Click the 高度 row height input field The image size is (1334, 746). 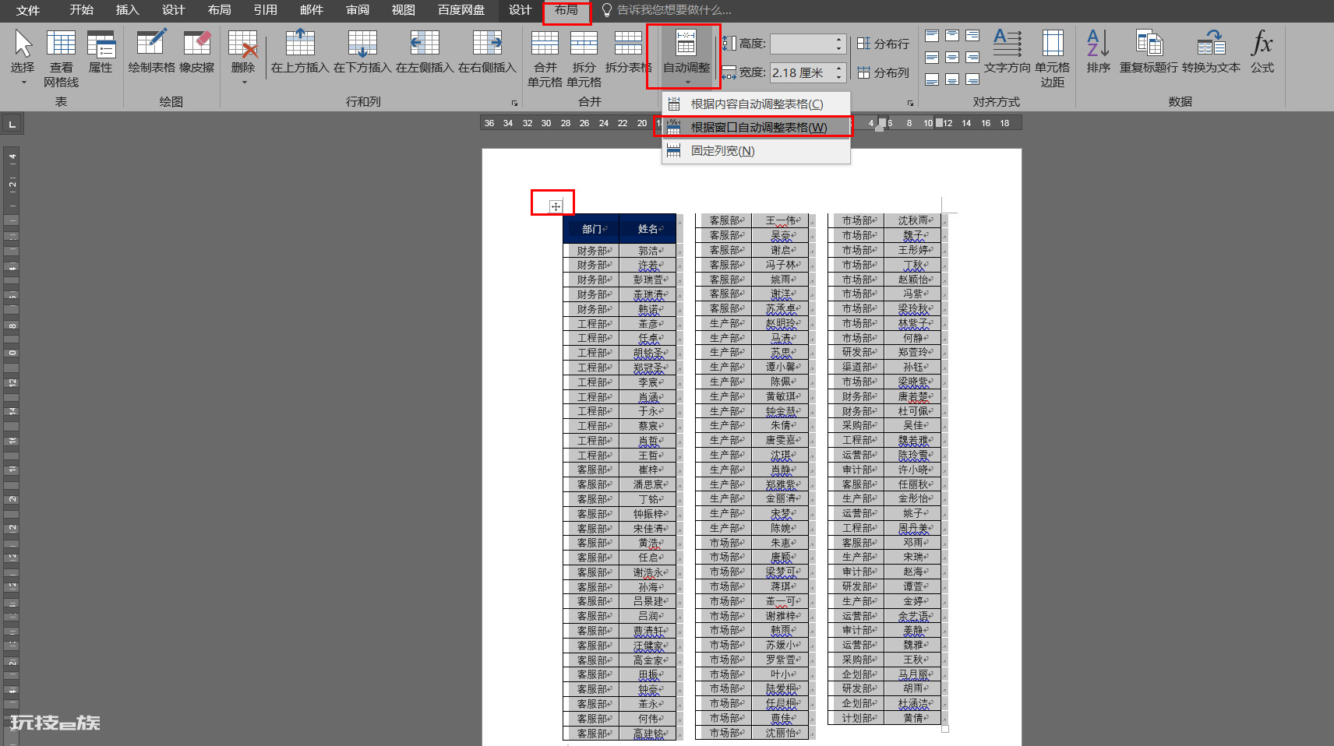(802, 44)
